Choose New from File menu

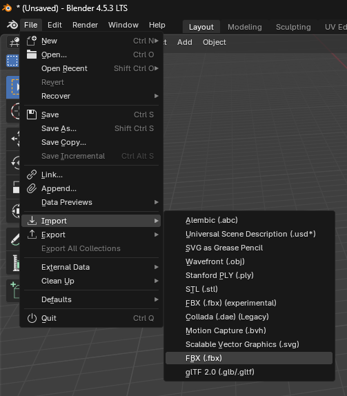pos(91,41)
